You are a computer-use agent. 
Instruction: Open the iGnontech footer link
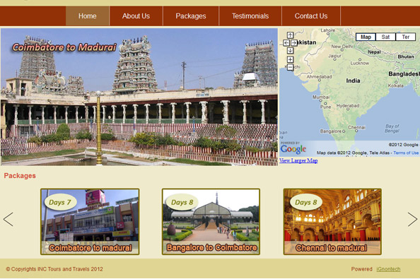[388, 269]
